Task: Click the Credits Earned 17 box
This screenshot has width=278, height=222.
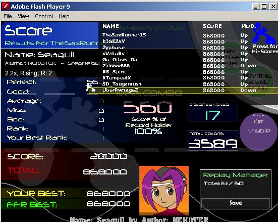Action: point(213,111)
